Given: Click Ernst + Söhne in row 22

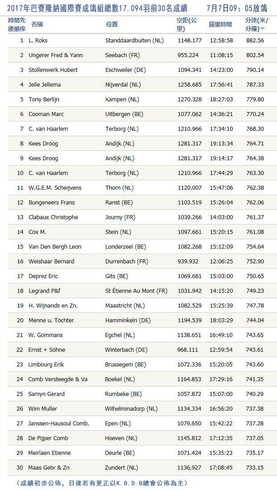Looking at the screenshot, I should pos(45,350).
